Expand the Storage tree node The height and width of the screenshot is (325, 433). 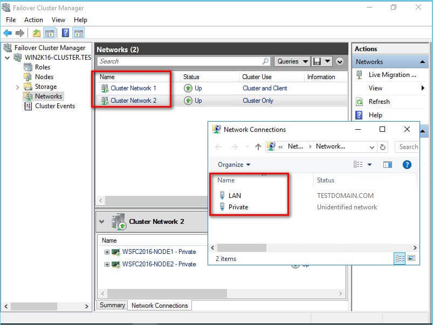(17, 87)
